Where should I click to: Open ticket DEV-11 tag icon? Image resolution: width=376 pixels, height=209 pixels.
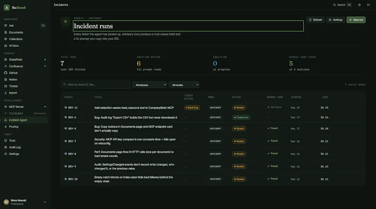pos(66,108)
